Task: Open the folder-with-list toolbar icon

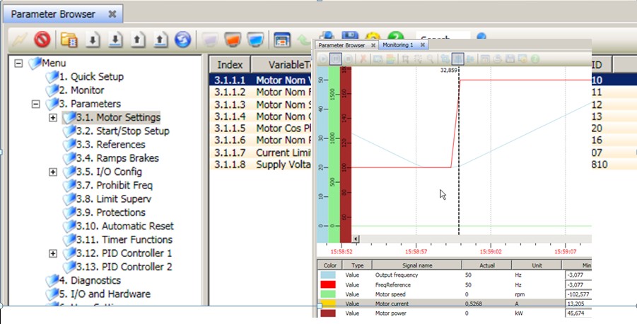Action: [x=69, y=40]
